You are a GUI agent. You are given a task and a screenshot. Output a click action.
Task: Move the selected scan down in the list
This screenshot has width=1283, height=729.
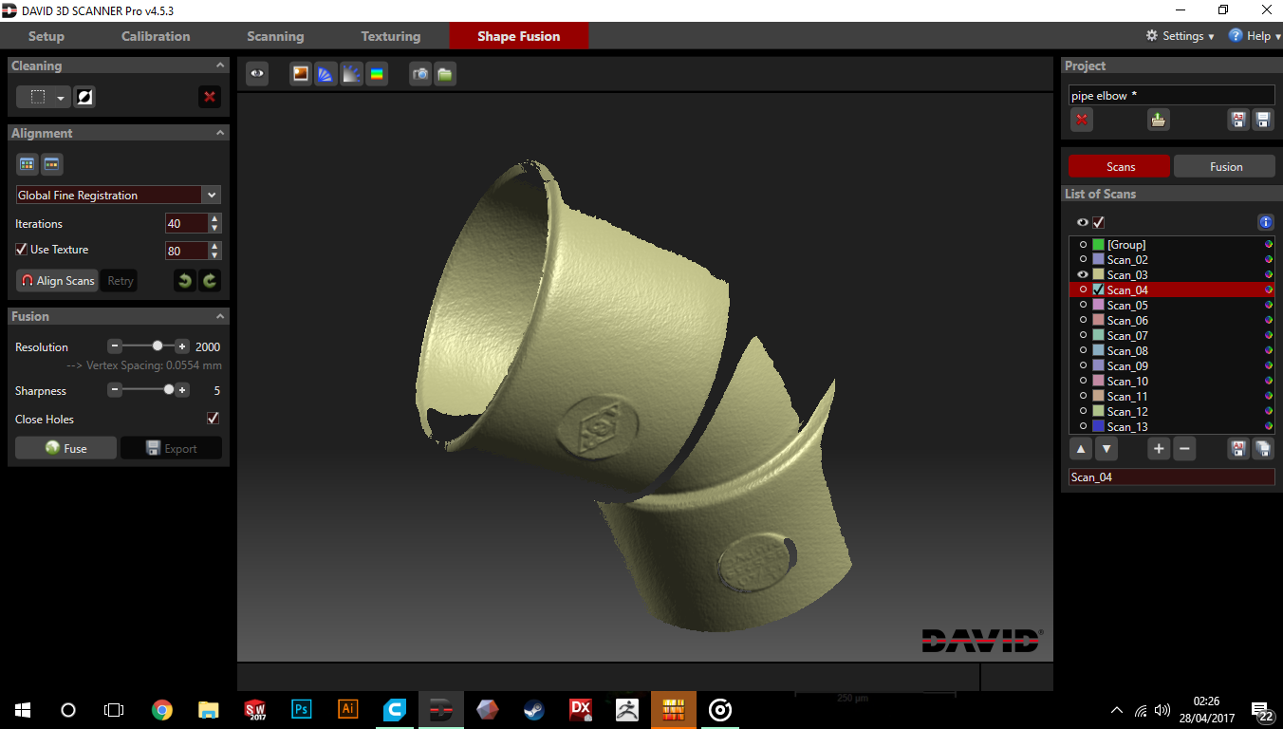[1106, 449]
